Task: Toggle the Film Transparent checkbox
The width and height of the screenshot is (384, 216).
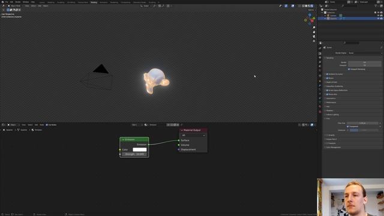Action: point(348,127)
